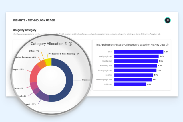Click the docks.google.com label
The image size is (183, 122).
[105, 70]
